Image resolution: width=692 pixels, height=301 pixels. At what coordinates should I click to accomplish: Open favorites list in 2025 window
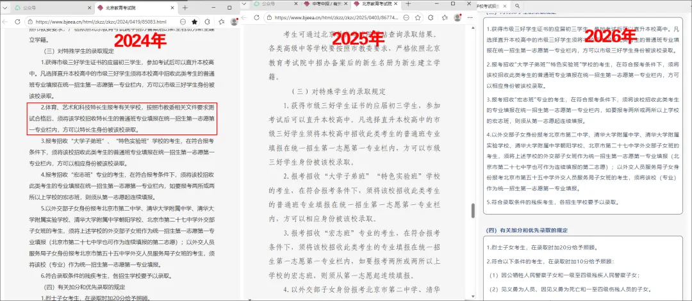click(x=445, y=18)
